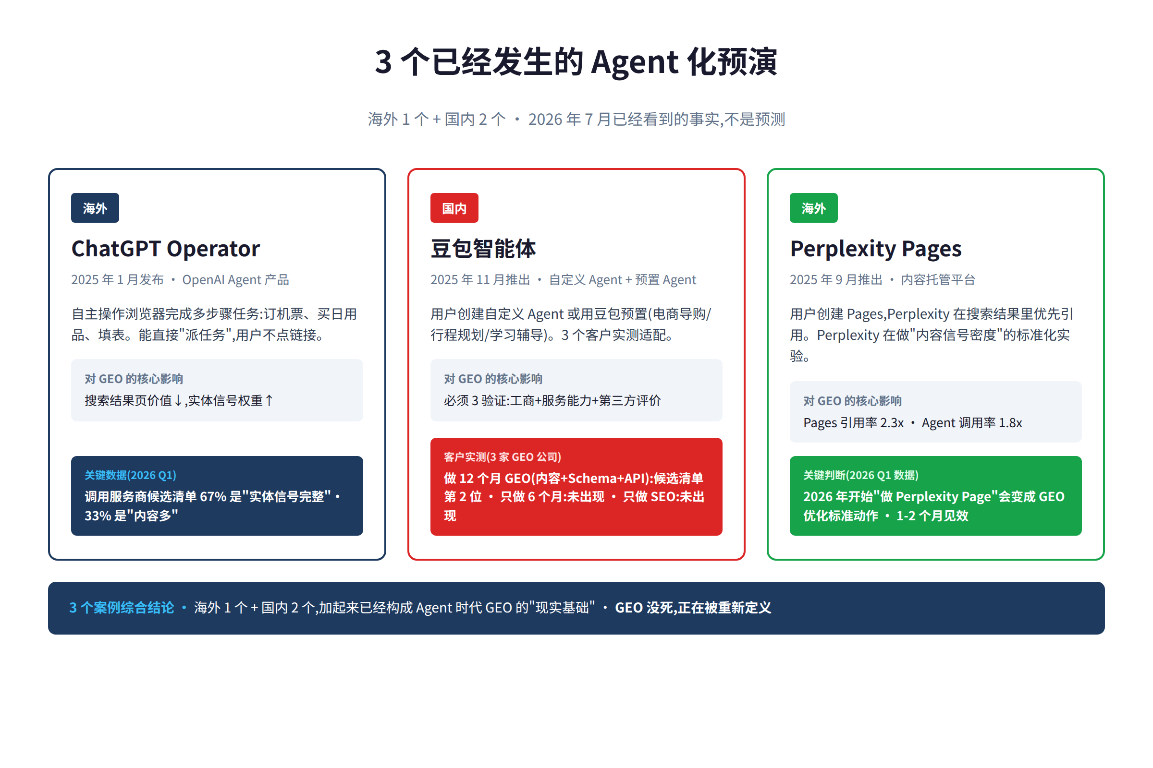
Task: Select '2025 年 11 月推出 · 自定义 Agent + 预置 Agent' line
Action: [563, 280]
